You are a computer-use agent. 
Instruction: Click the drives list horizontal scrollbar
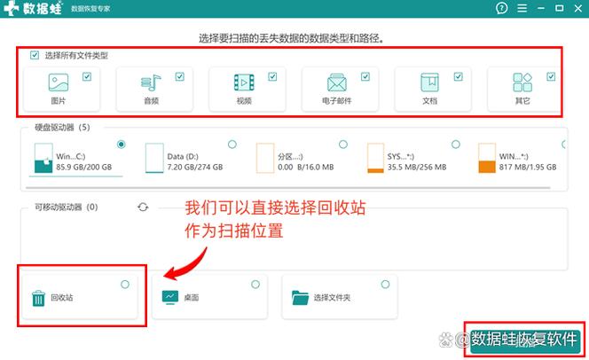click(288, 187)
